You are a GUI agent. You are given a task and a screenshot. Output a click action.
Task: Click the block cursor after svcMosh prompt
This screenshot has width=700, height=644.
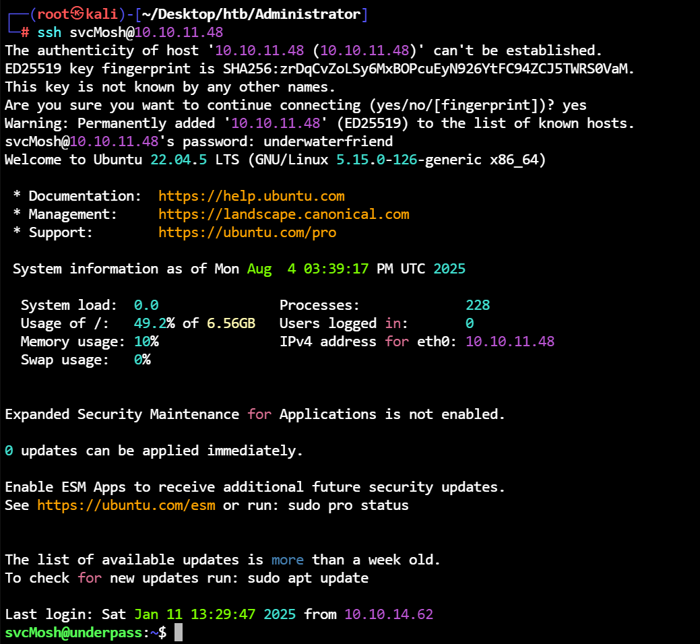pos(179,633)
